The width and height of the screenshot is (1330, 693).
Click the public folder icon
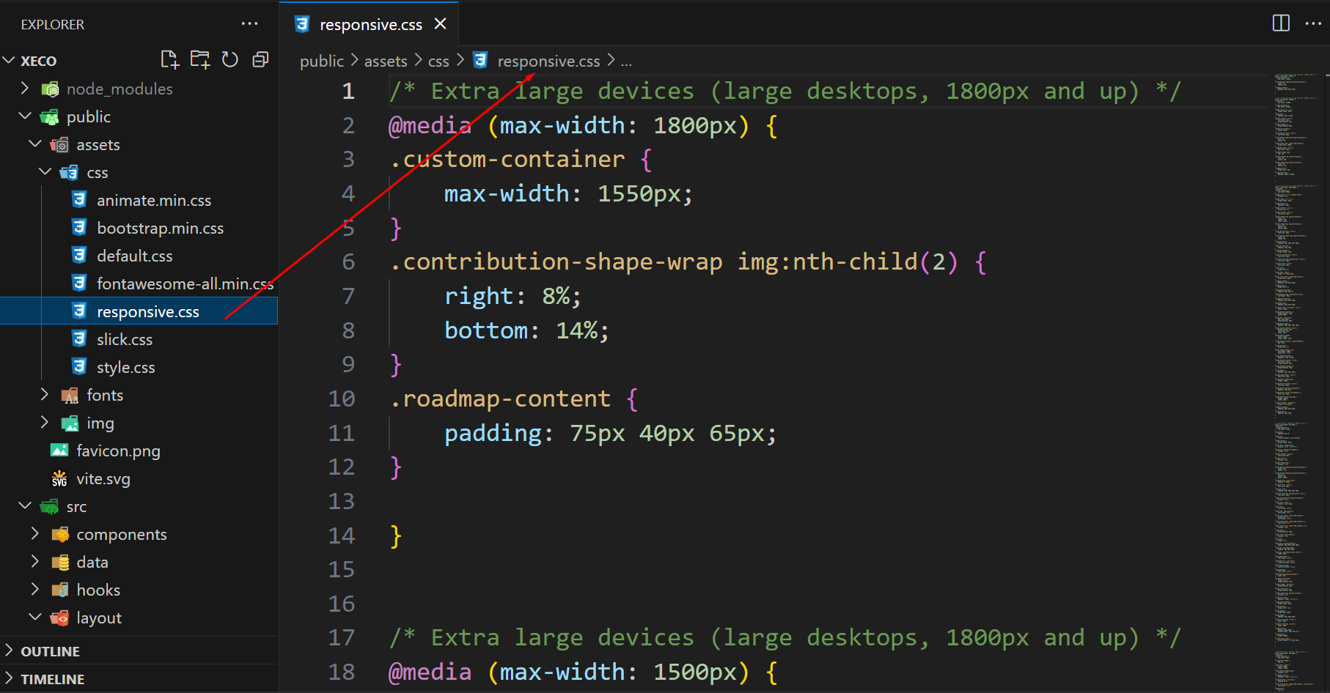(50, 117)
